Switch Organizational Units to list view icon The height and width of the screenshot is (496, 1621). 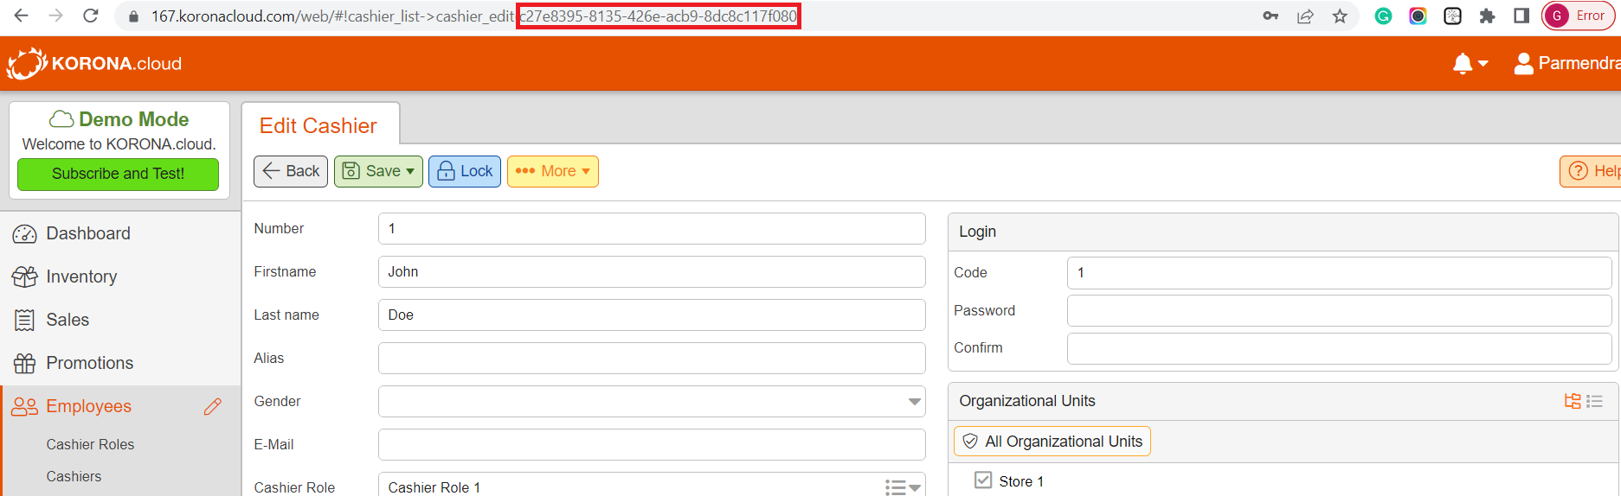pyautogui.click(x=1595, y=401)
